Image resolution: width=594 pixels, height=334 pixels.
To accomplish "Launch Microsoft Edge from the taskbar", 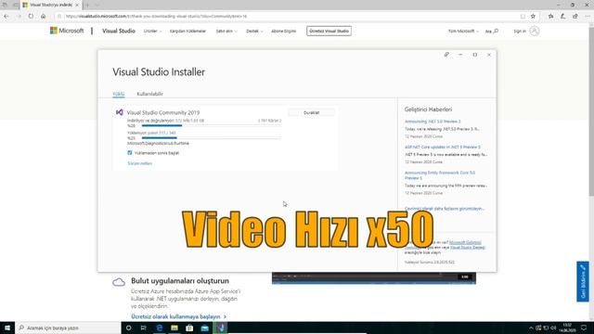I will [159, 328].
